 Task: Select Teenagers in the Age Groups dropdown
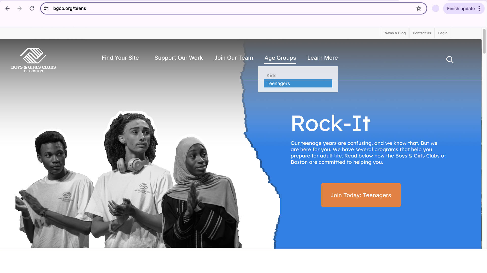tap(298, 83)
